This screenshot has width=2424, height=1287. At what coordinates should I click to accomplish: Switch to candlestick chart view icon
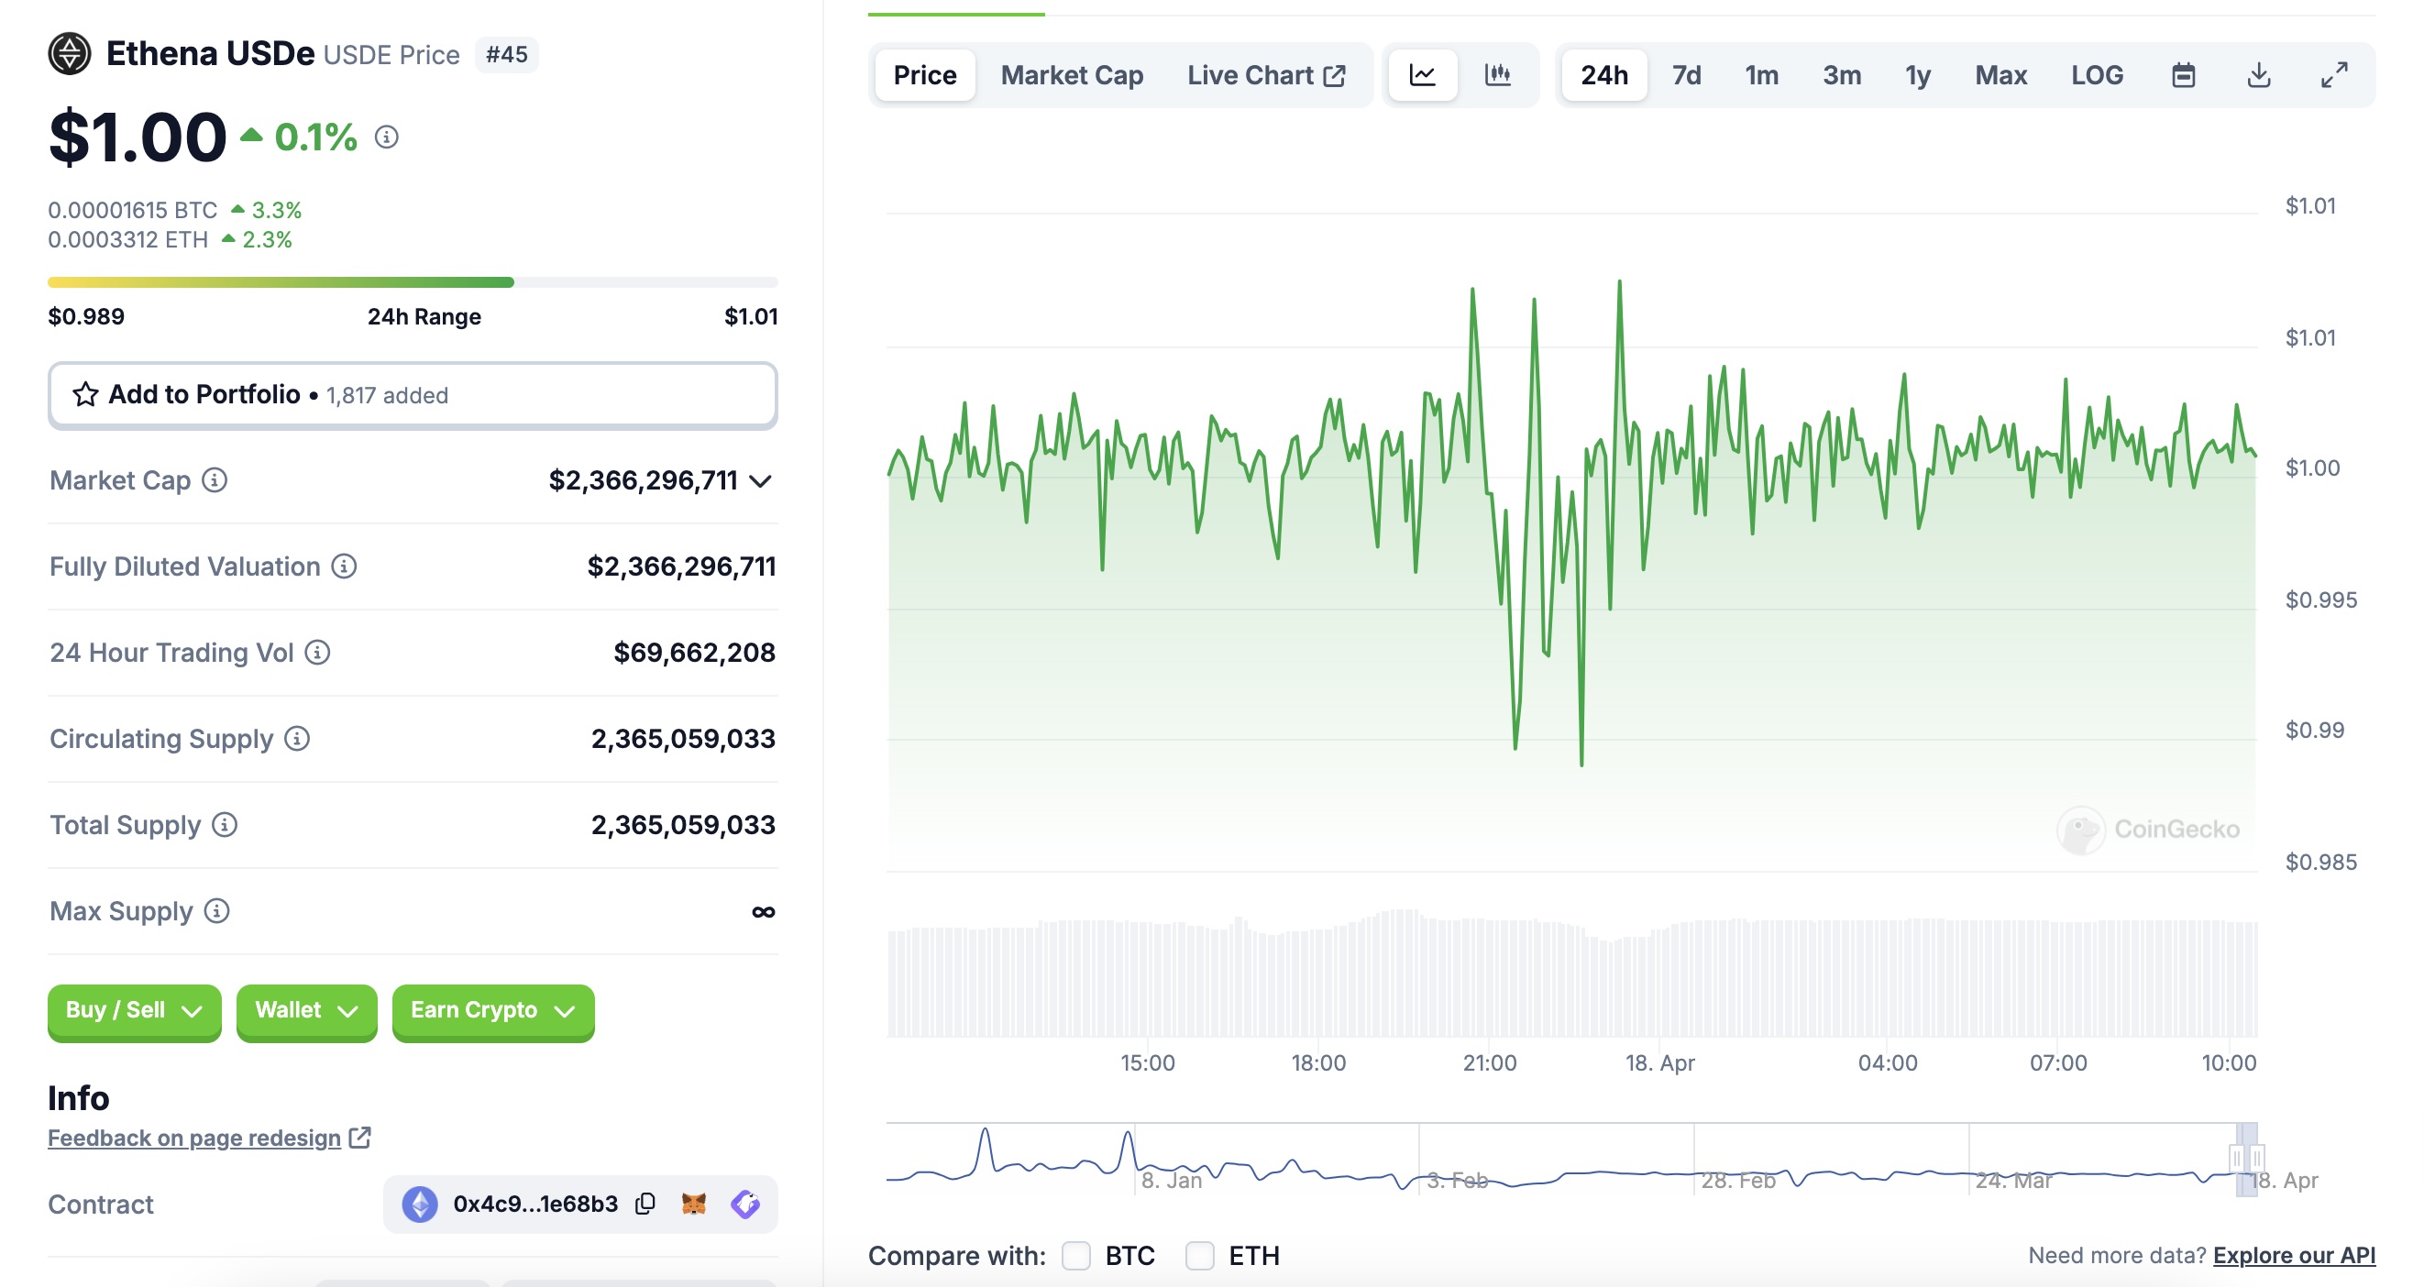tap(1497, 75)
